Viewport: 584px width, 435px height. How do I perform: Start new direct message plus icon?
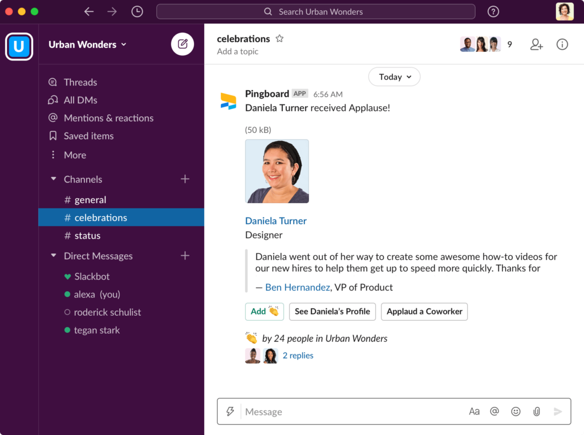(185, 255)
